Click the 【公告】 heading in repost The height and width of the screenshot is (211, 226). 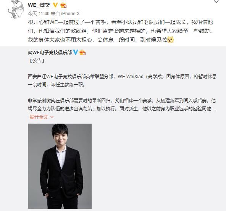[x=37, y=61]
